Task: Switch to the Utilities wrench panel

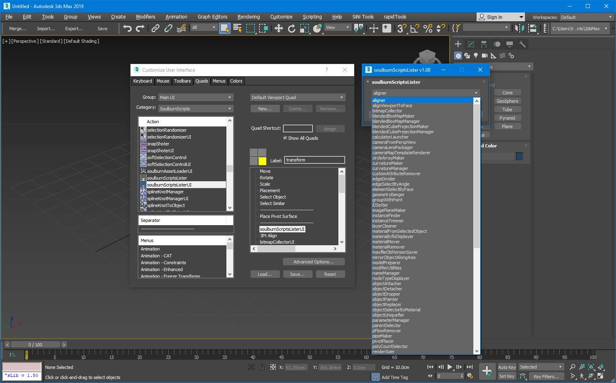Action: 523,44
